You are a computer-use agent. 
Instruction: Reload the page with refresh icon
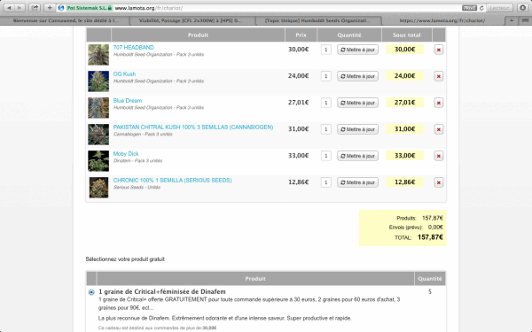click(481, 8)
